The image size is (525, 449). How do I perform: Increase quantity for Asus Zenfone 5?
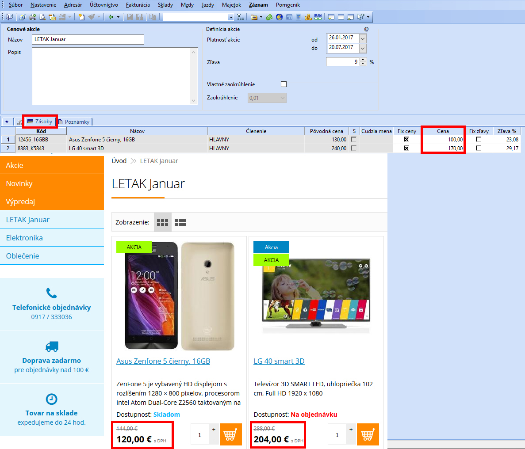[x=214, y=429]
